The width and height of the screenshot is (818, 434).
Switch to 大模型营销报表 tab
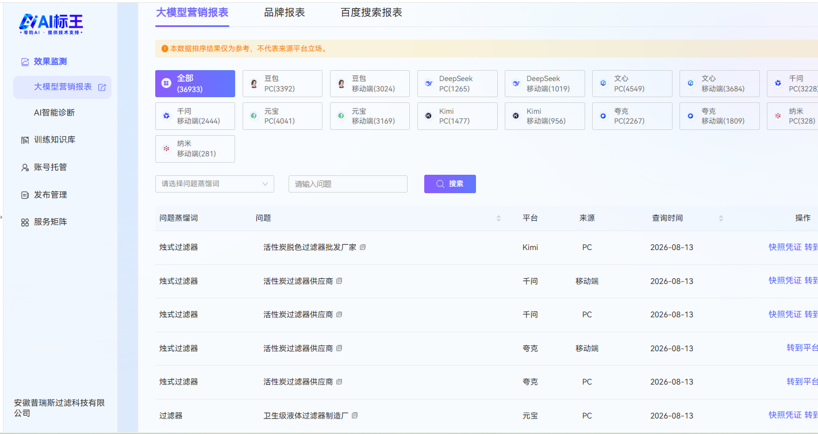pos(192,13)
